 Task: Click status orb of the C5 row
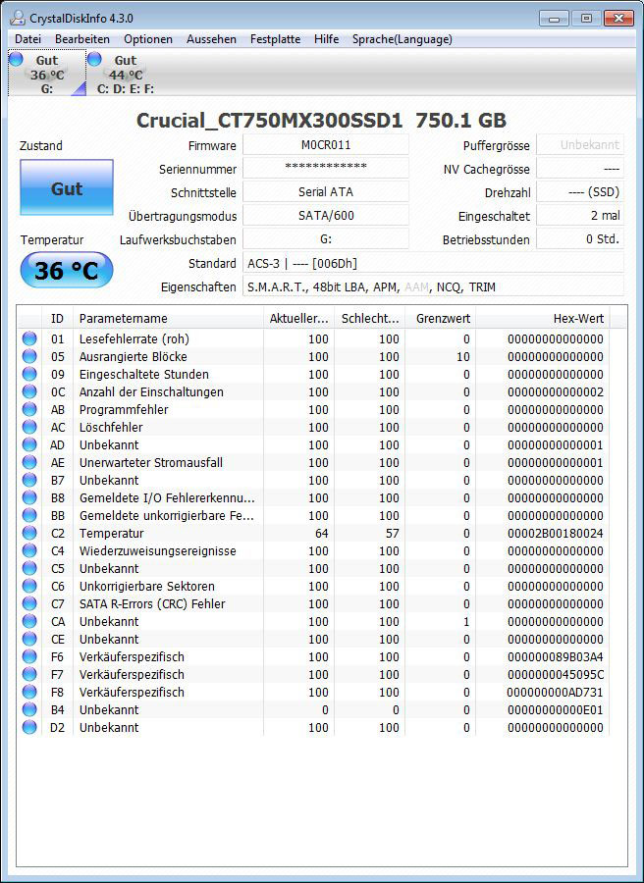pos(29,568)
